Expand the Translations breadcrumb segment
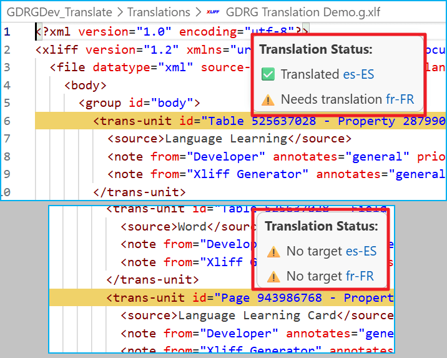The height and width of the screenshot is (358, 447). 159,12
